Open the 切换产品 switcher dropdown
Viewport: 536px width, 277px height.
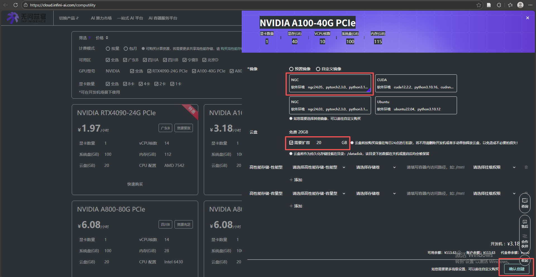click(x=69, y=18)
